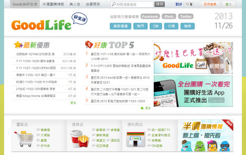
Task: Click the 搜尋 search button
Action: pos(159,4)
